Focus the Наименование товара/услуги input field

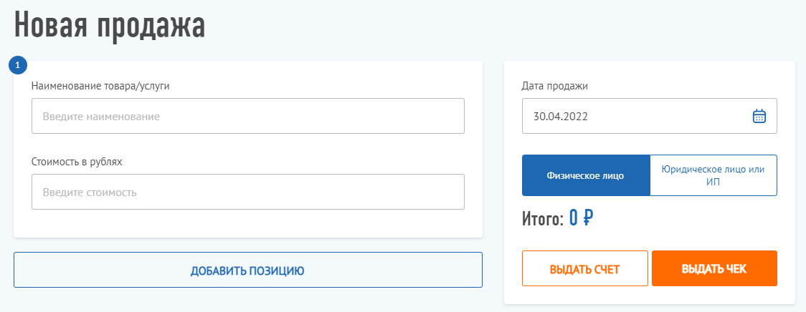tap(247, 116)
